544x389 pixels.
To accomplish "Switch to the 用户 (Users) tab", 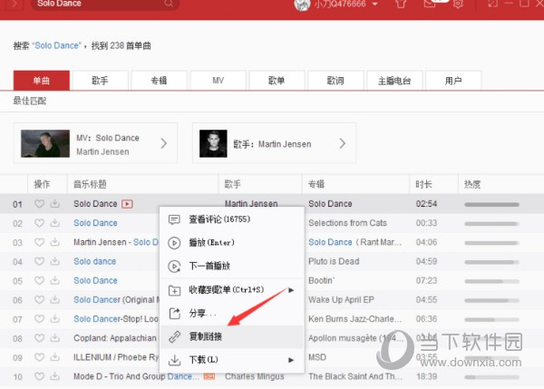I will point(453,81).
